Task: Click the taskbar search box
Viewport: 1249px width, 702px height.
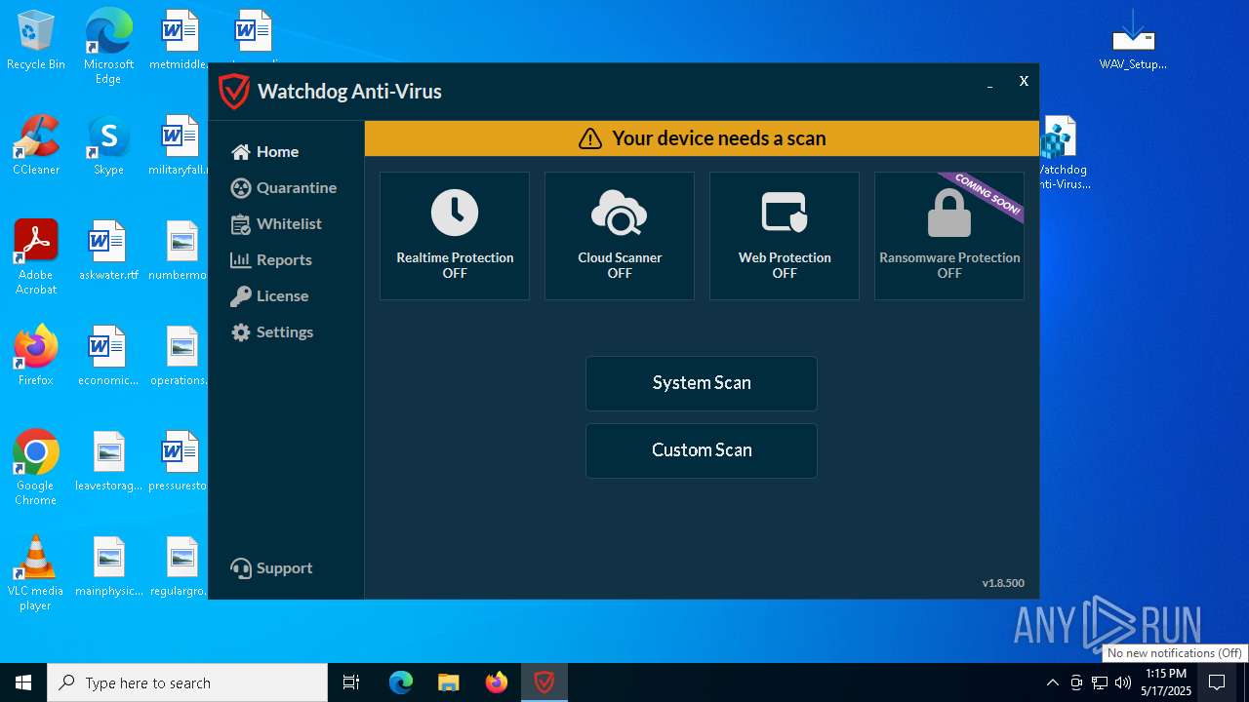Action: pos(187,682)
